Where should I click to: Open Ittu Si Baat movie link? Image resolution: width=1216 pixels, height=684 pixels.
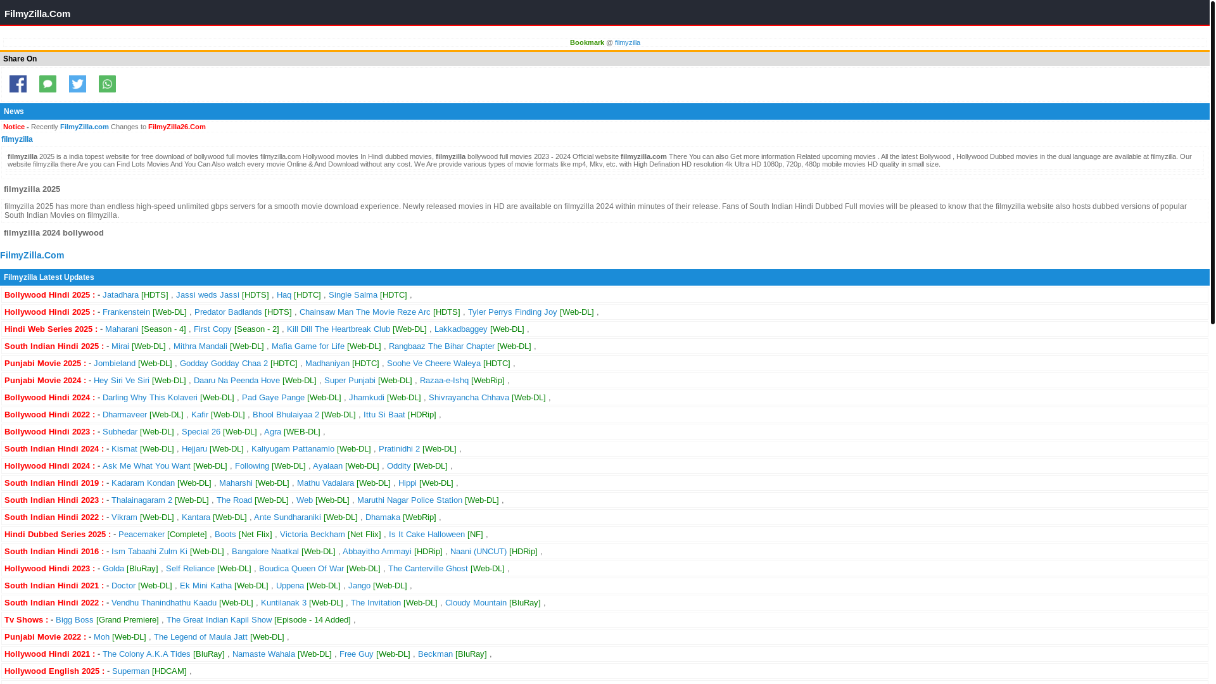(x=384, y=415)
